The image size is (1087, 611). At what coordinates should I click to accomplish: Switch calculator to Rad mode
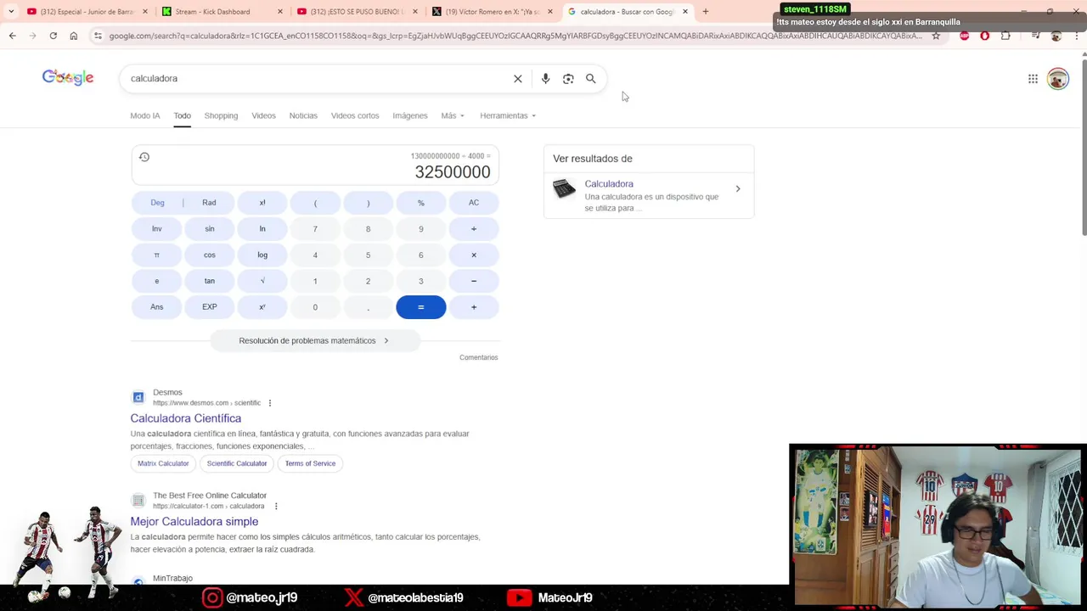(209, 203)
